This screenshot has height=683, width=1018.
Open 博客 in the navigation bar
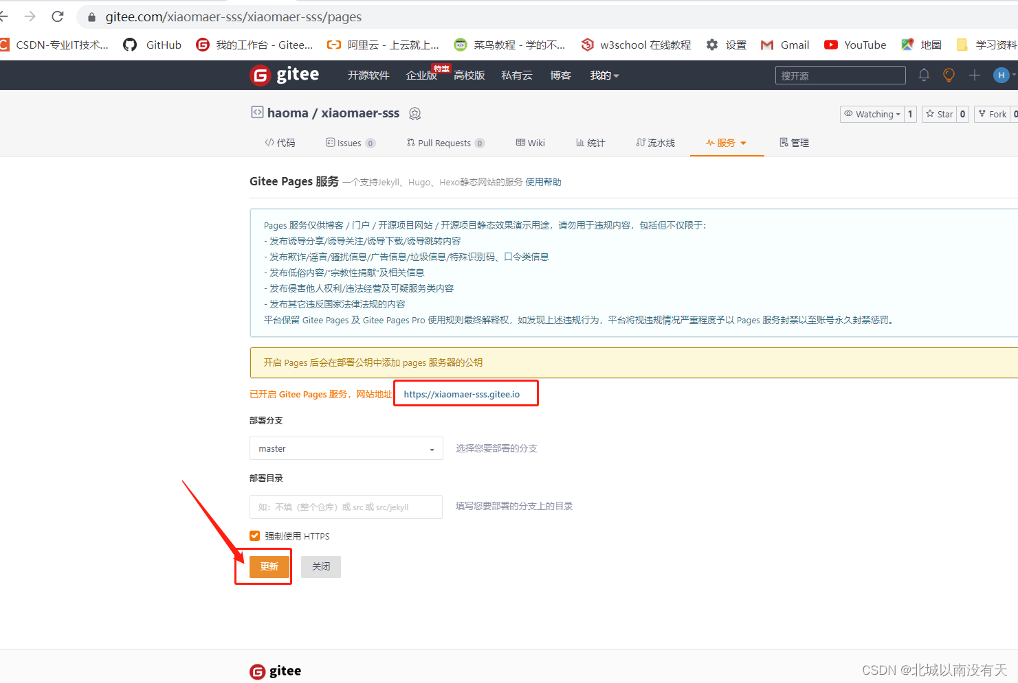pos(561,76)
